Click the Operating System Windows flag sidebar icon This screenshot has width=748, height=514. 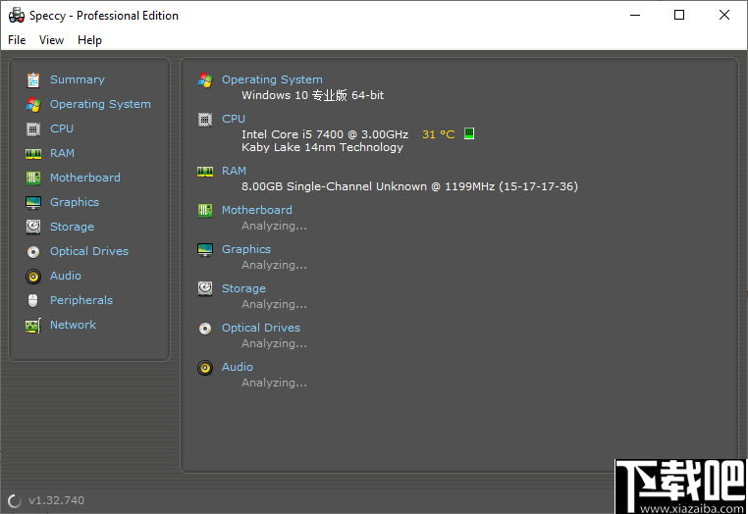33,104
